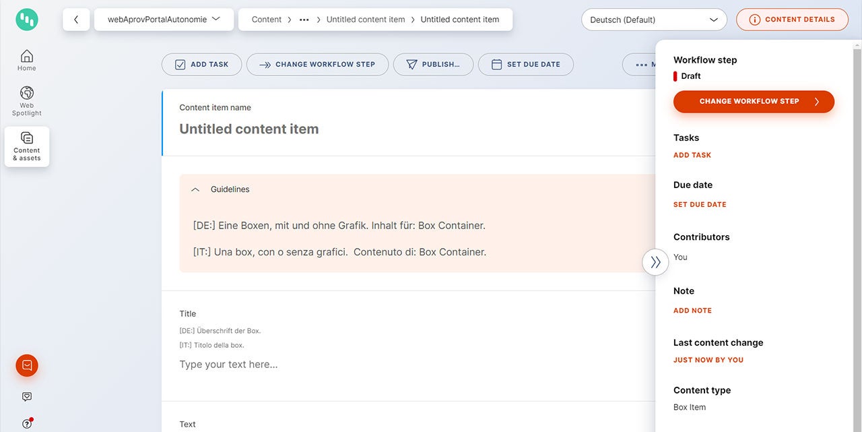
Task: Expand the breadcrumb ellipsis menu
Action: (304, 20)
